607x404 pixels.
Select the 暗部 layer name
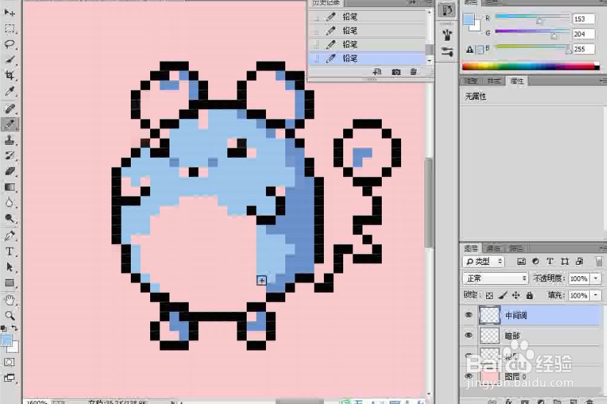pyautogui.click(x=513, y=335)
